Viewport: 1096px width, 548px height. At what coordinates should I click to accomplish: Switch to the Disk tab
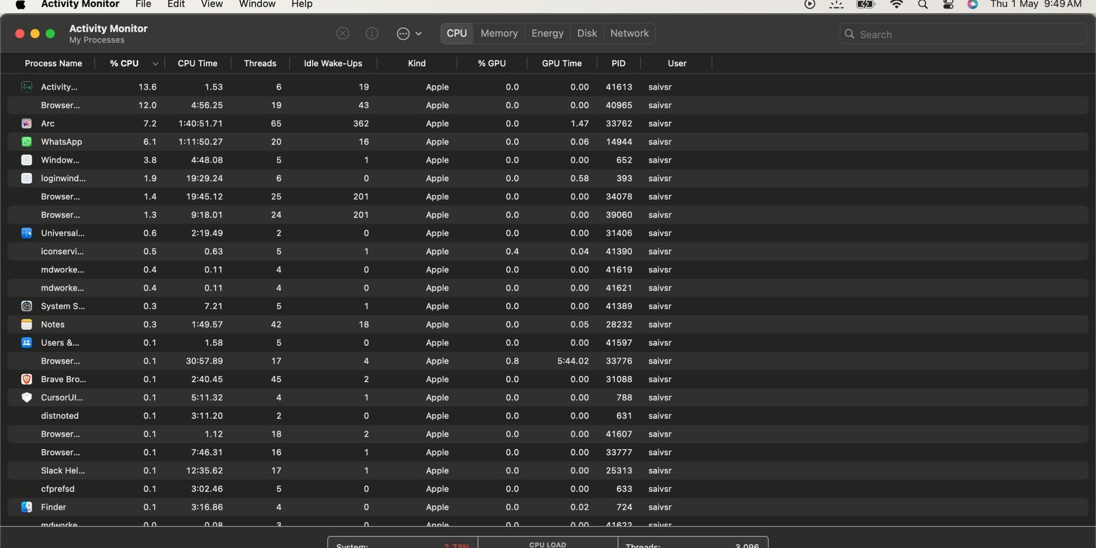587,33
